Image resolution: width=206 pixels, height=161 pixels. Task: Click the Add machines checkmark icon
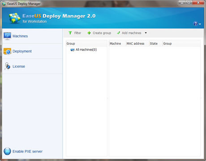(x=119, y=33)
